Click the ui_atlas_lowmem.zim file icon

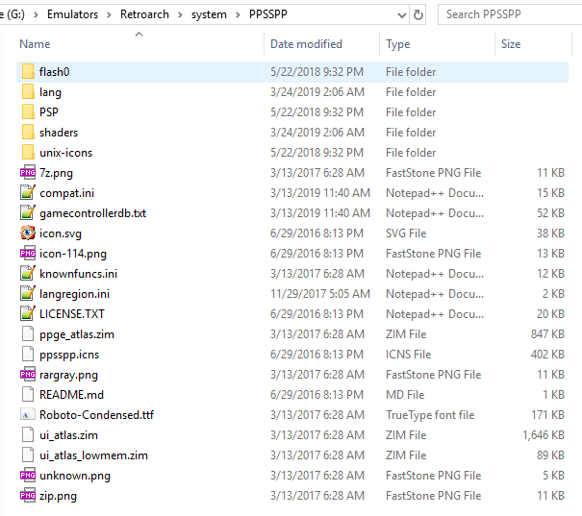28,455
